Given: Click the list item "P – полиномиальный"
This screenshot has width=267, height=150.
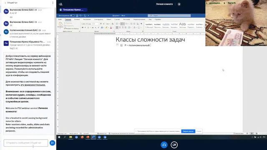Looking at the screenshot, I should [137, 45].
